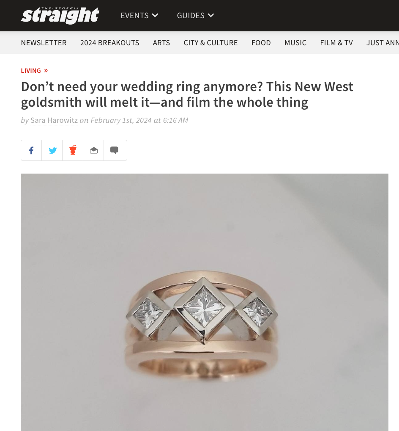399x431 pixels.
Task: Open the Music section
Action: [295, 43]
